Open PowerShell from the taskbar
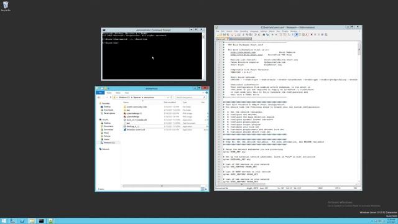The height and width of the screenshot is (224, 398). (x=22, y=221)
